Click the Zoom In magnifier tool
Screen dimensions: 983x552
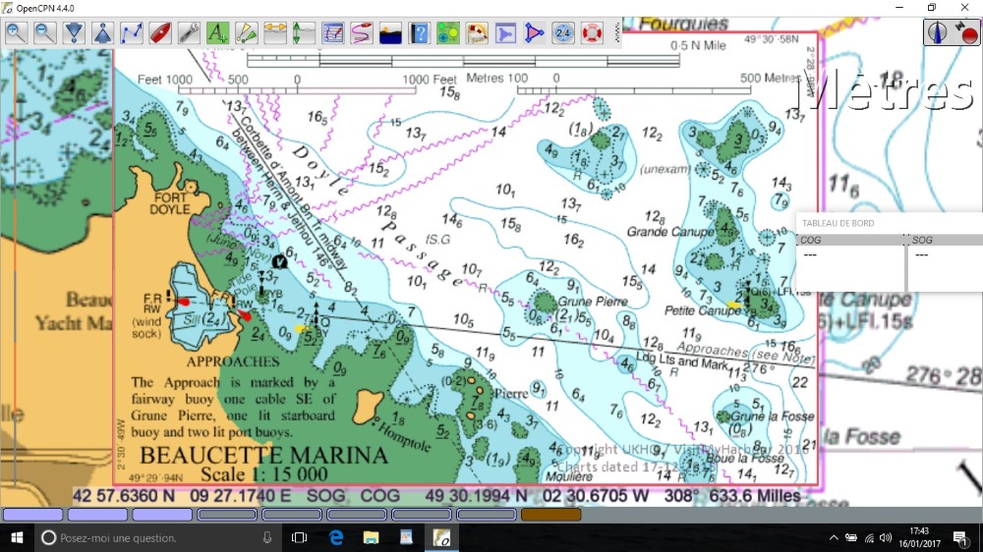(17, 32)
